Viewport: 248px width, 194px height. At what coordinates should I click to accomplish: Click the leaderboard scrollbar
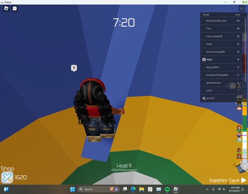point(245,50)
